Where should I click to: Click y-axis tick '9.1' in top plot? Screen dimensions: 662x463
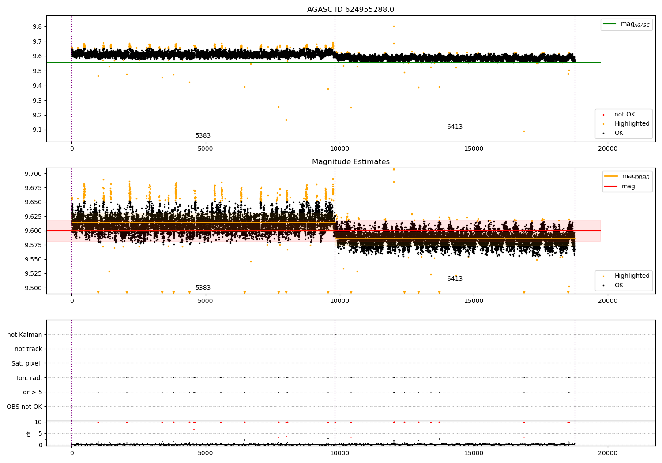click(37, 130)
